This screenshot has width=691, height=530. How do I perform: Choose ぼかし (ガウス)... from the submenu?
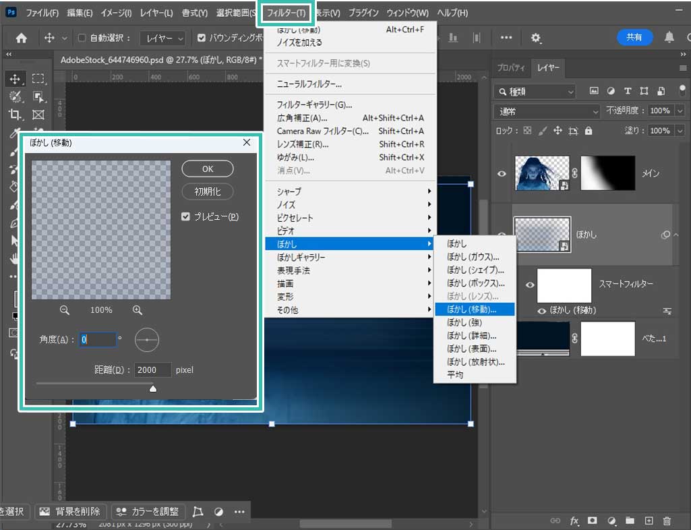[x=473, y=257]
